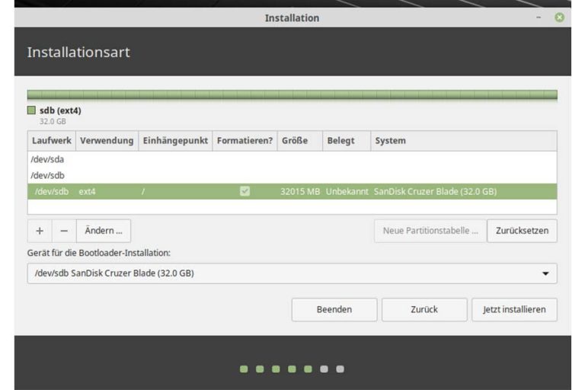Viewport: 585px width, 390px height.
Task: Click the Verwendung column header
Action: tap(107, 141)
